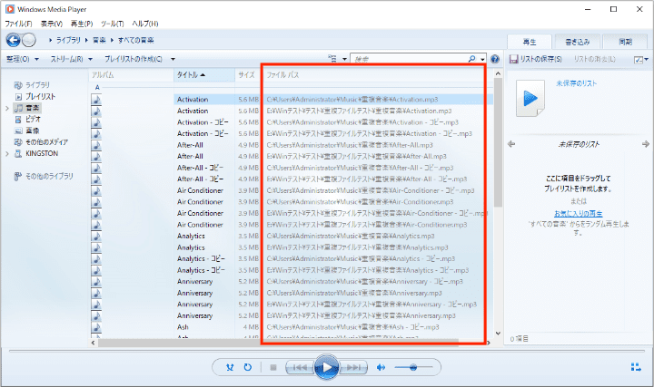Expand the KINGSTON tree node
The width and height of the screenshot is (654, 387).
pos(6,153)
